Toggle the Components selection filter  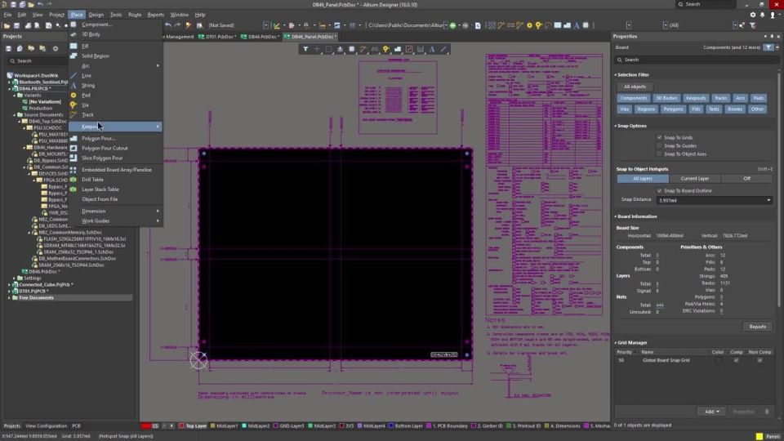(x=634, y=98)
